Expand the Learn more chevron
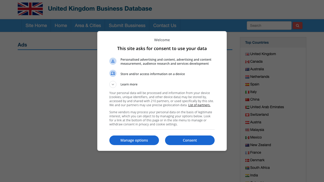Screen dimensions: 324x182 [x=113, y=84]
